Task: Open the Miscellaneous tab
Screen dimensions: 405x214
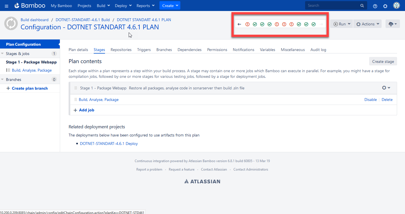Action: [x=293, y=50]
